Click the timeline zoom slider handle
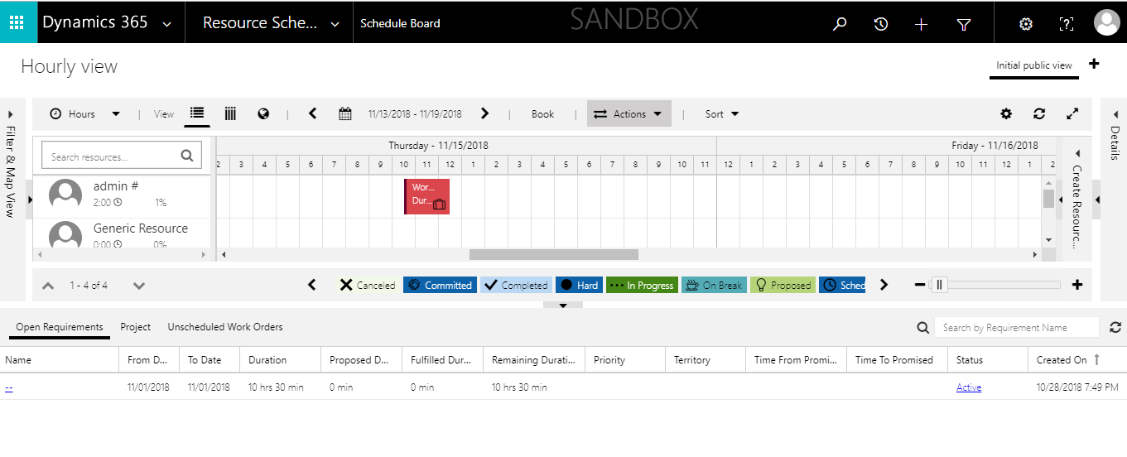Screen dimensions: 1127x457 pyautogui.click(x=939, y=285)
